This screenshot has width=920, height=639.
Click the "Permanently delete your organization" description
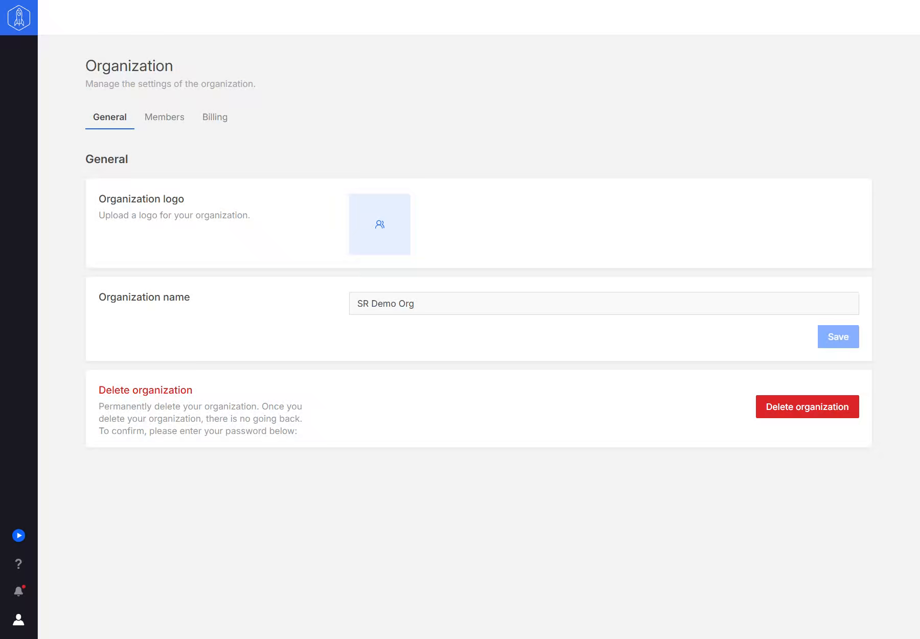click(200, 419)
